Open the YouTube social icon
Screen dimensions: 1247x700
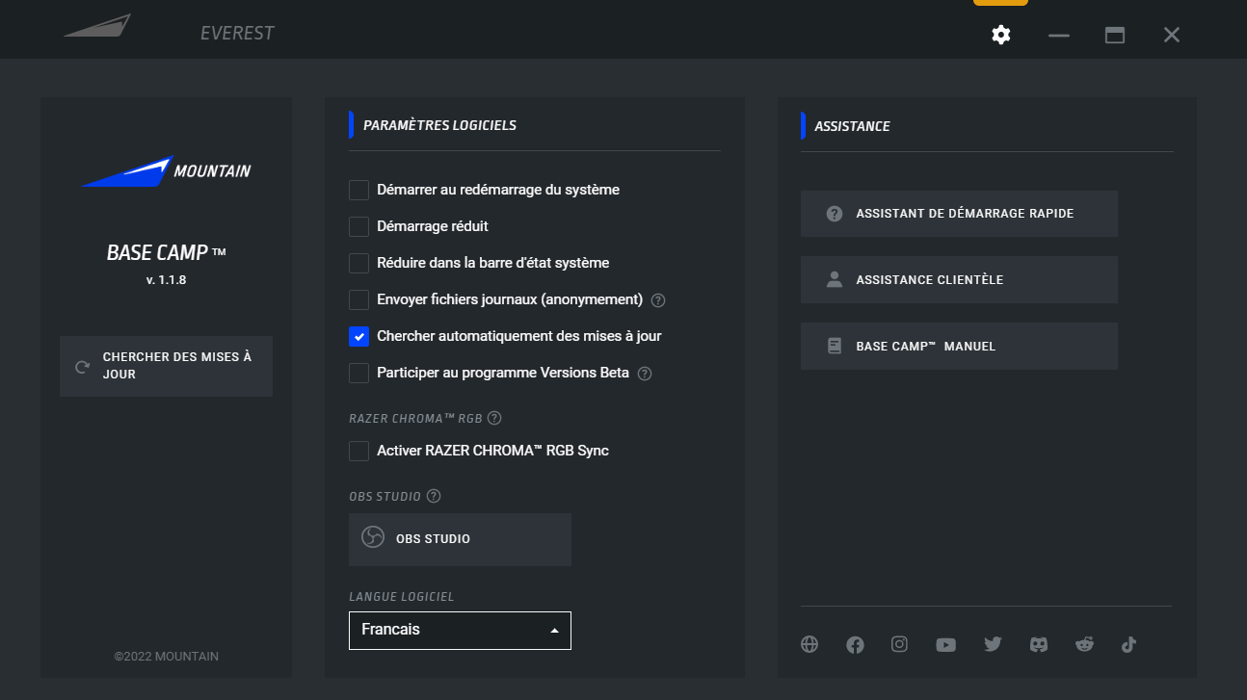pyautogui.click(x=945, y=645)
